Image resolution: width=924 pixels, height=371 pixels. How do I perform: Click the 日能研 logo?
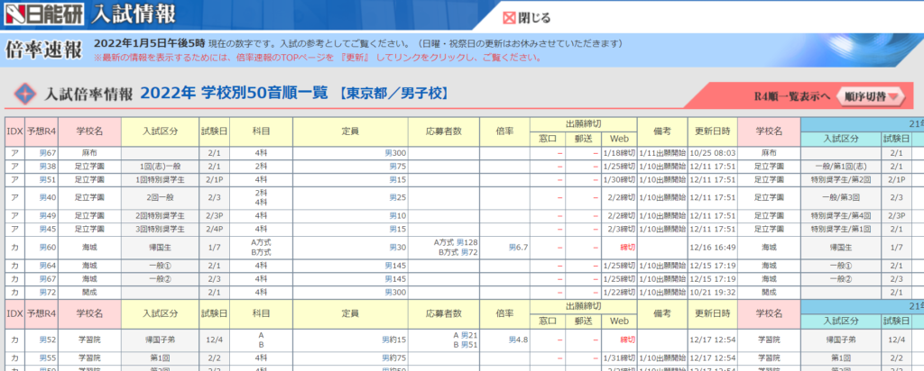coord(44,13)
